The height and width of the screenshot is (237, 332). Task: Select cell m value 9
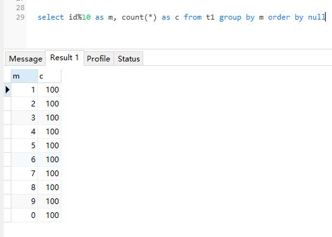(24, 202)
